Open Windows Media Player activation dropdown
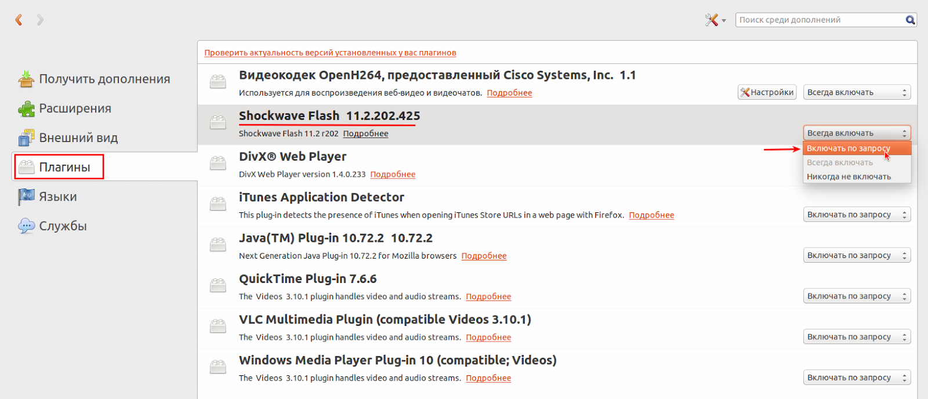The height and width of the screenshot is (399, 928). [857, 378]
